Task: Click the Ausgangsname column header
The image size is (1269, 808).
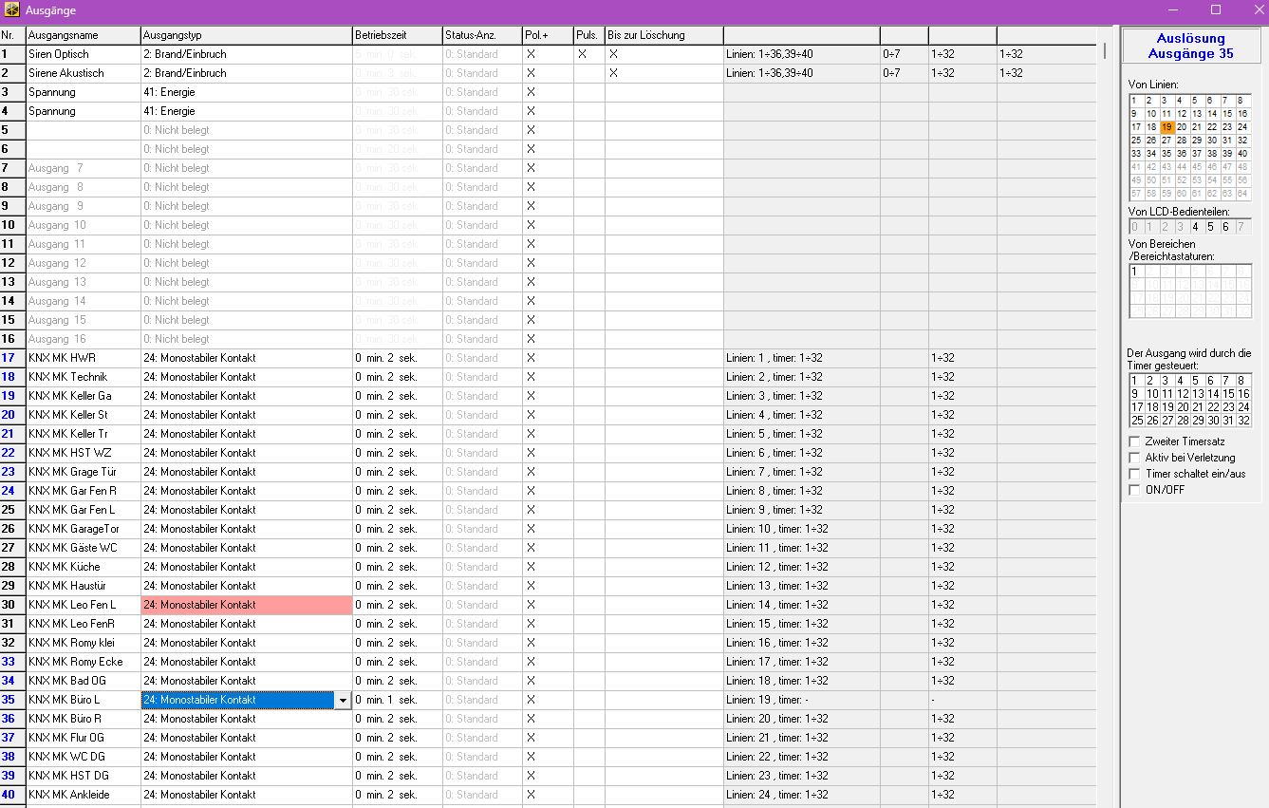Action: point(83,35)
